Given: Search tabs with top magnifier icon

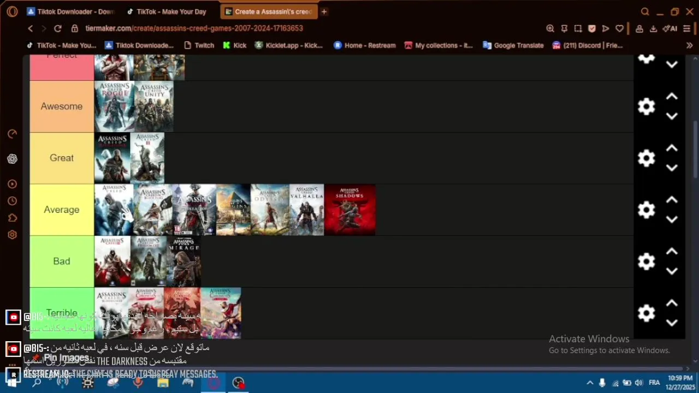Looking at the screenshot, I should point(645,11).
